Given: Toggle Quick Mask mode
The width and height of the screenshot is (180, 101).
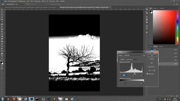Looking at the screenshot, I should (2, 66).
